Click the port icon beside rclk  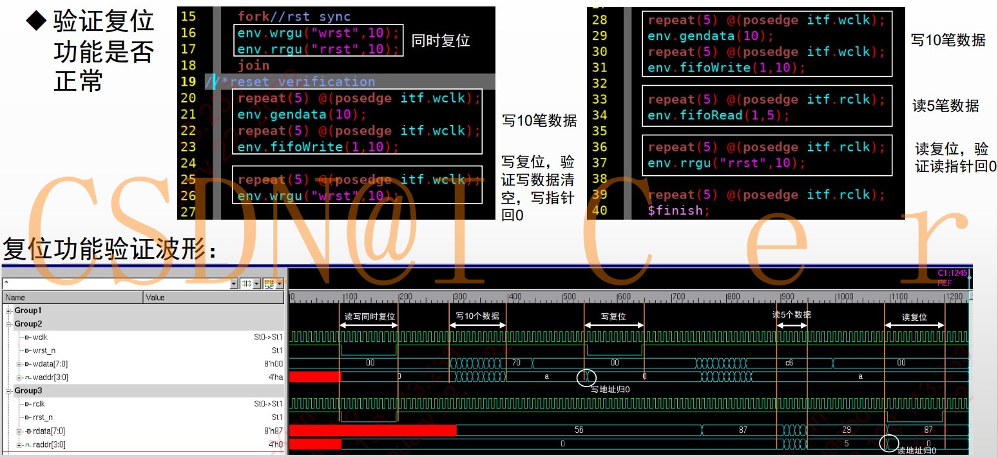[28, 405]
